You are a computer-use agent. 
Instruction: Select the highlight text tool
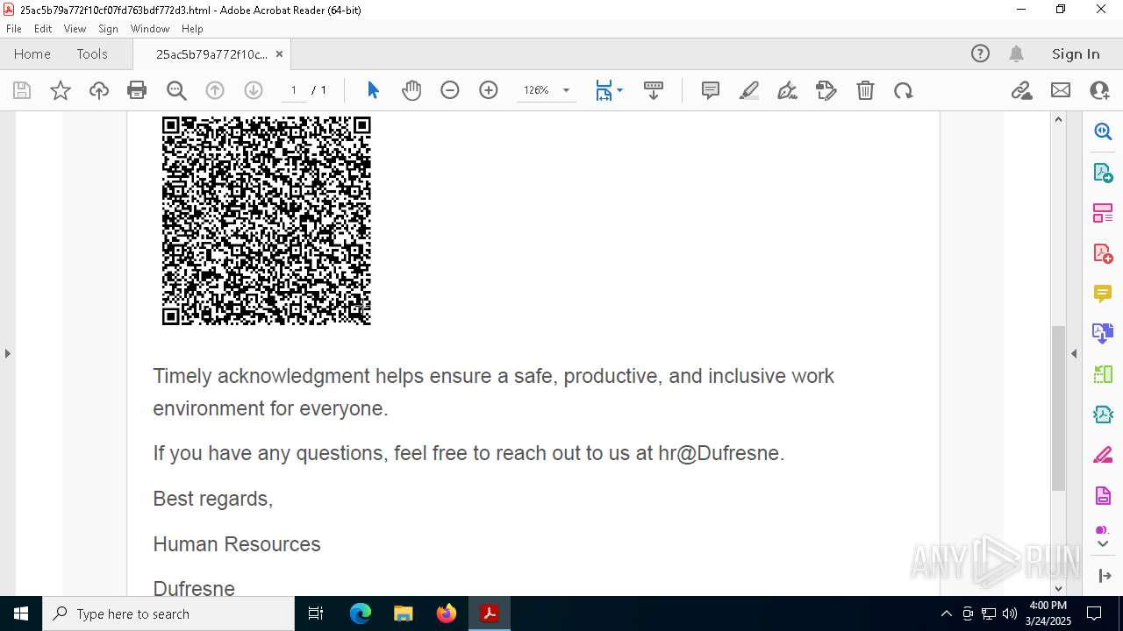coord(749,90)
